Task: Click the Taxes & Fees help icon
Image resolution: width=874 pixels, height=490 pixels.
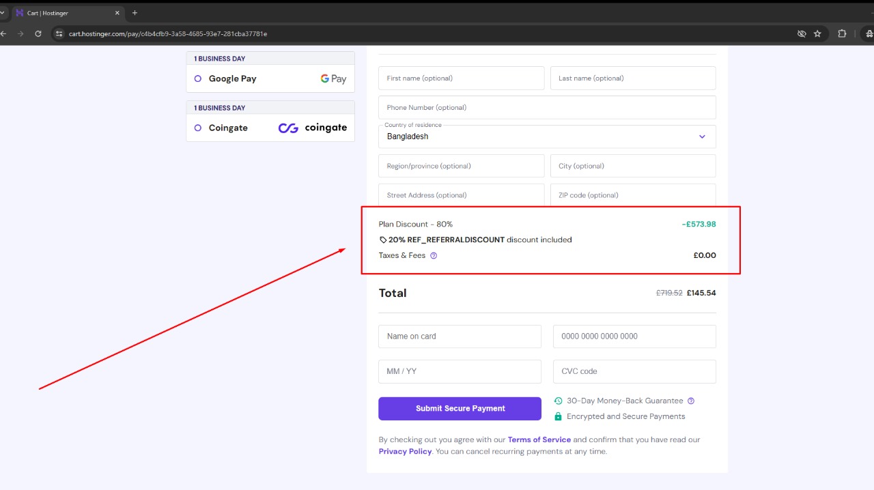Action: (434, 256)
